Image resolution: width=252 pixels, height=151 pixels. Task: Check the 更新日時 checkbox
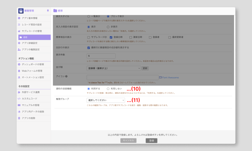(131, 37)
